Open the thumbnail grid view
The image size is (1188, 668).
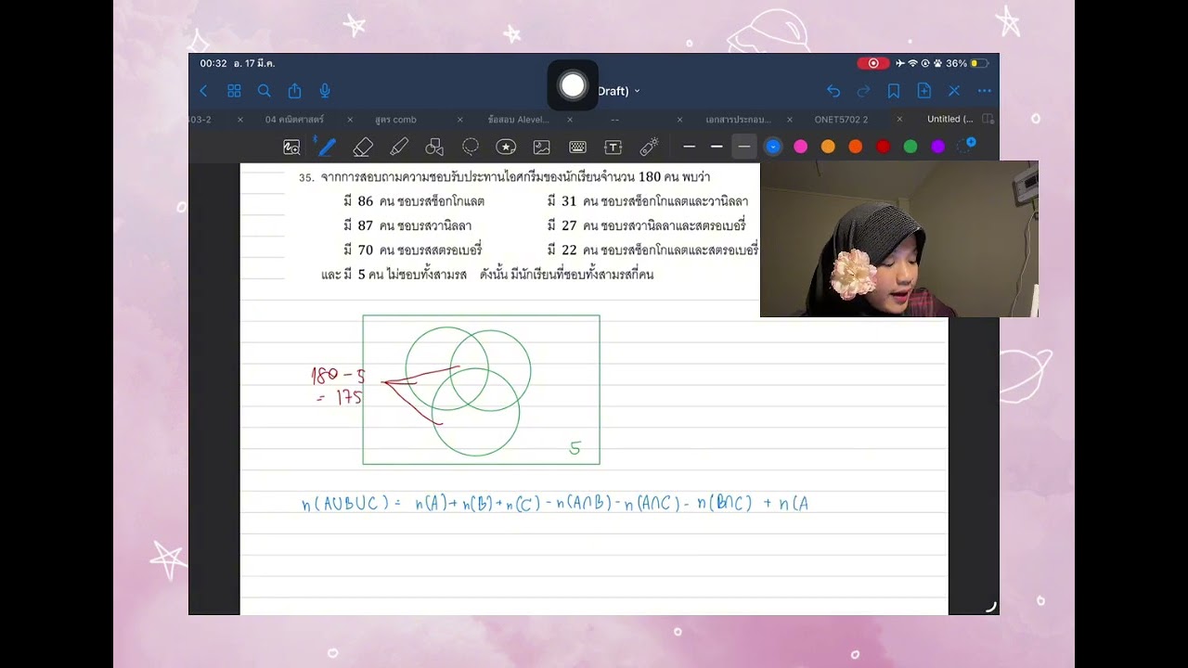point(234,91)
